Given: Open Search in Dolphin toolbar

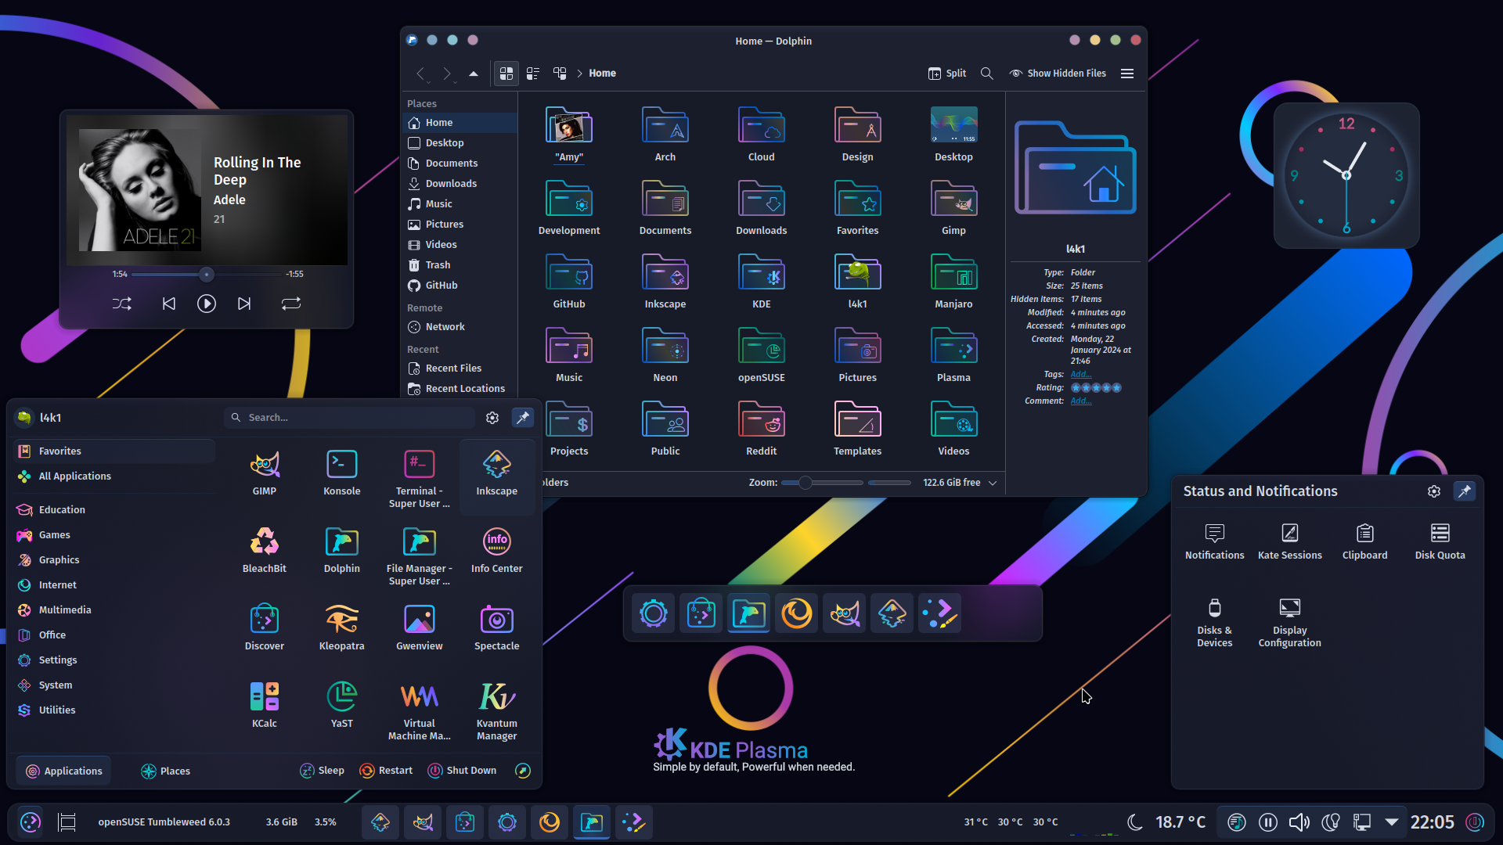Looking at the screenshot, I should 986,73.
